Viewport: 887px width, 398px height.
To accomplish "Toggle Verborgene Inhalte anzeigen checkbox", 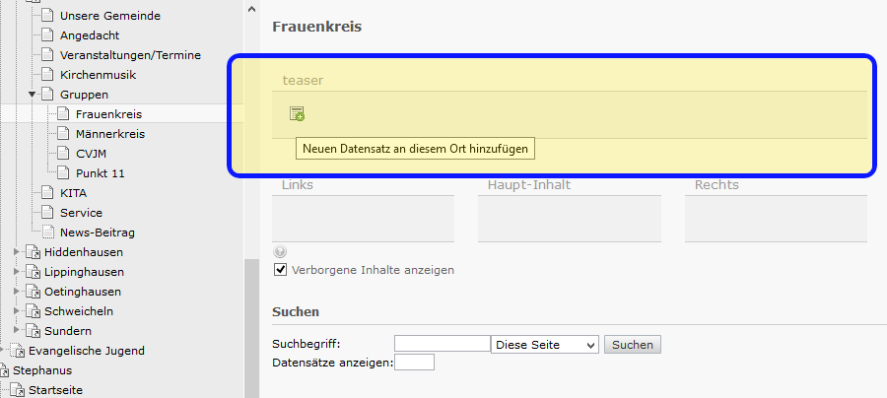I will [x=280, y=270].
